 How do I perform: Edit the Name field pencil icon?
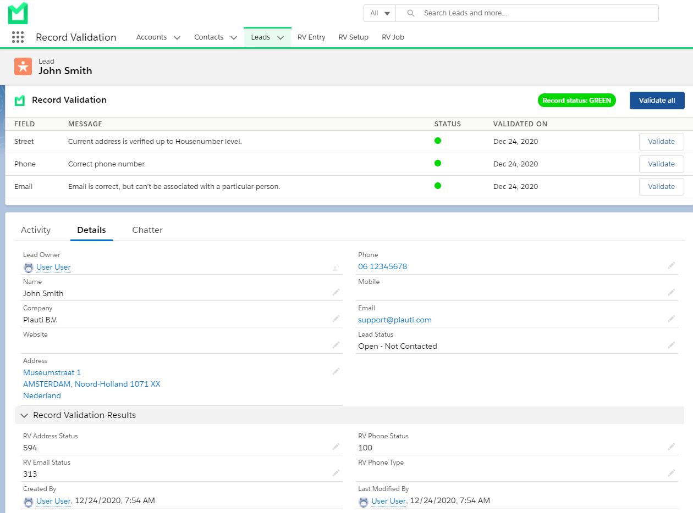click(336, 292)
